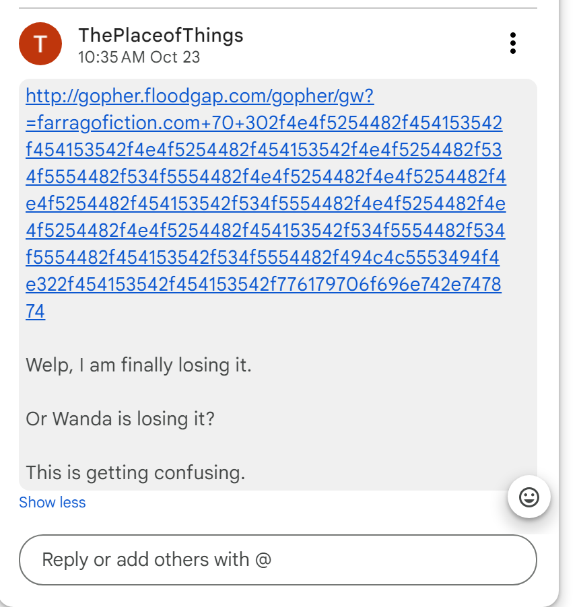
Task: Collapse the comment with Show less
Action: 53,503
